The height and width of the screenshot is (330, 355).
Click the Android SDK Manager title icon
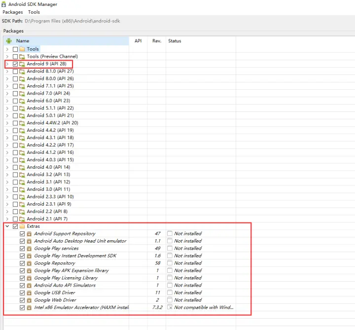[x=3, y=4]
